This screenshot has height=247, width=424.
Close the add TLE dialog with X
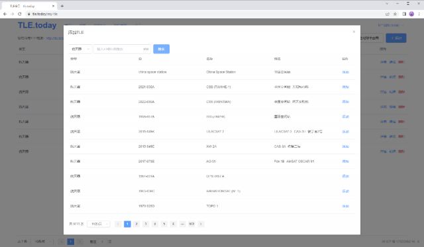click(354, 32)
